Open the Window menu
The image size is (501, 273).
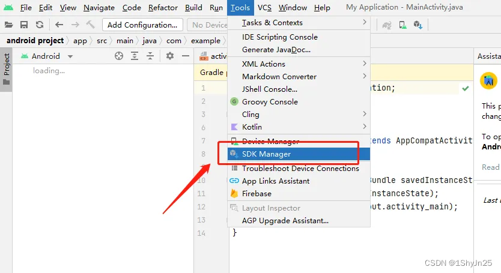coord(293,7)
